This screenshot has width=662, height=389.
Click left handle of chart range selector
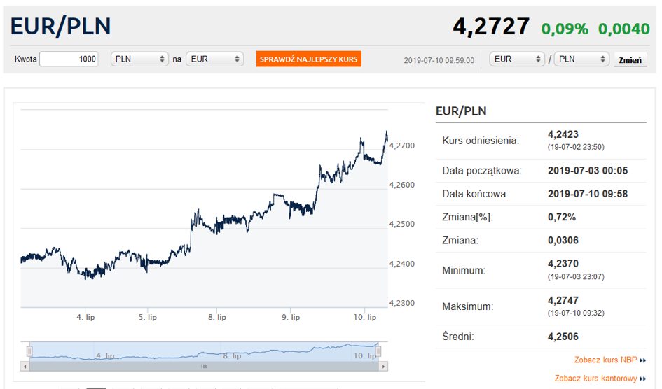coord(29,351)
